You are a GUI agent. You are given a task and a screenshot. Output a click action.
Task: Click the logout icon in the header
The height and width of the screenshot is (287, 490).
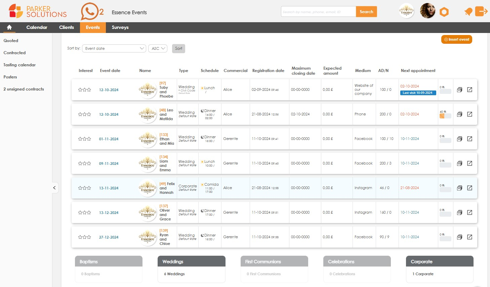click(x=482, y=11)
